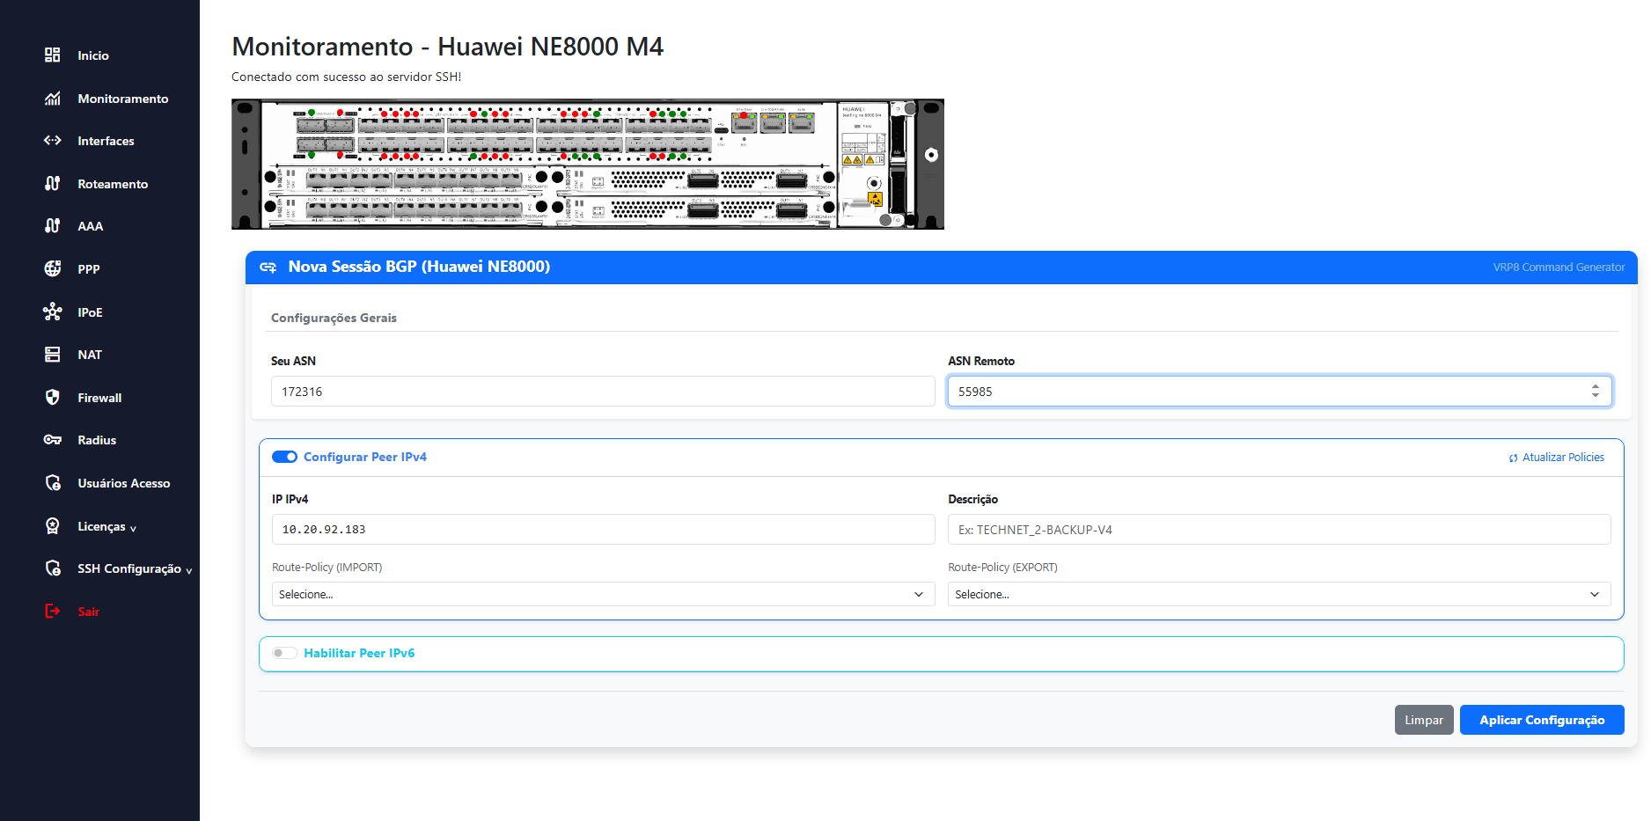Click the IPoE network hub icon
This screenshot has height=821, width=1651.
pyautogui.click(x=53, y=312)
